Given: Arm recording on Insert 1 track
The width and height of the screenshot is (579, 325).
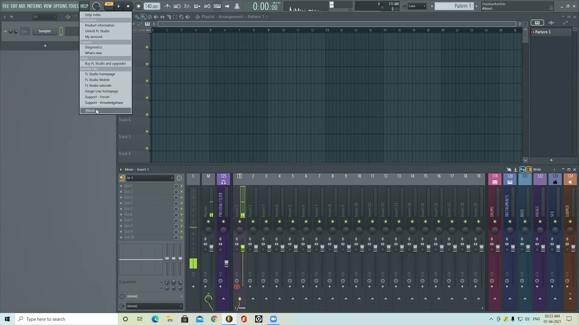Looking at the screenshot, I should (237, 286).
